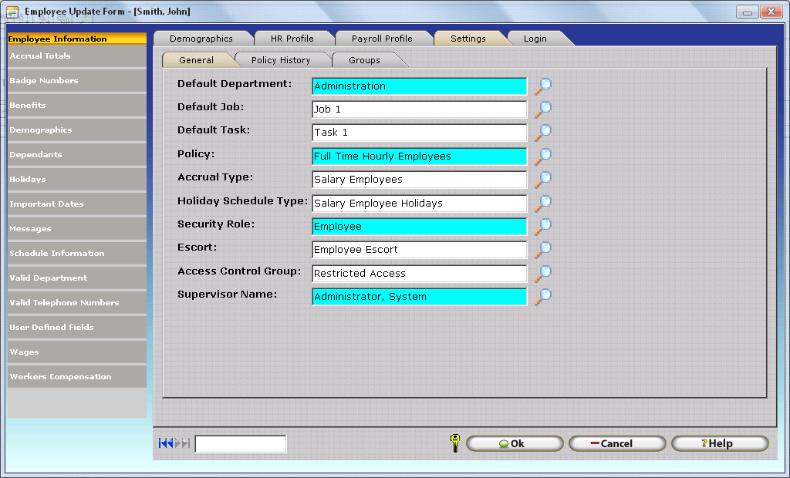This screenshot has width=790, height=478.
Task: Select the Login tab
Action: point(535,39)
